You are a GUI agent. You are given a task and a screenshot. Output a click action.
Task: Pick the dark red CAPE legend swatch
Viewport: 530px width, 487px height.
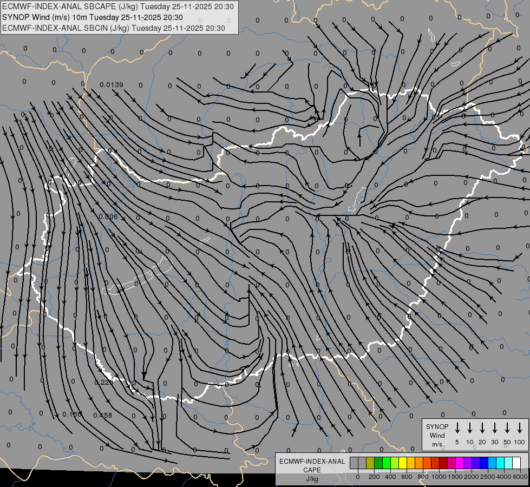(x=444, y=463)
